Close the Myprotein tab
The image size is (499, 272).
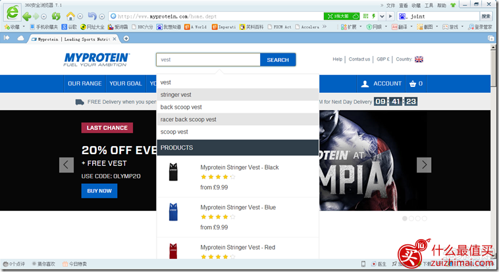(x=115, y=39)
